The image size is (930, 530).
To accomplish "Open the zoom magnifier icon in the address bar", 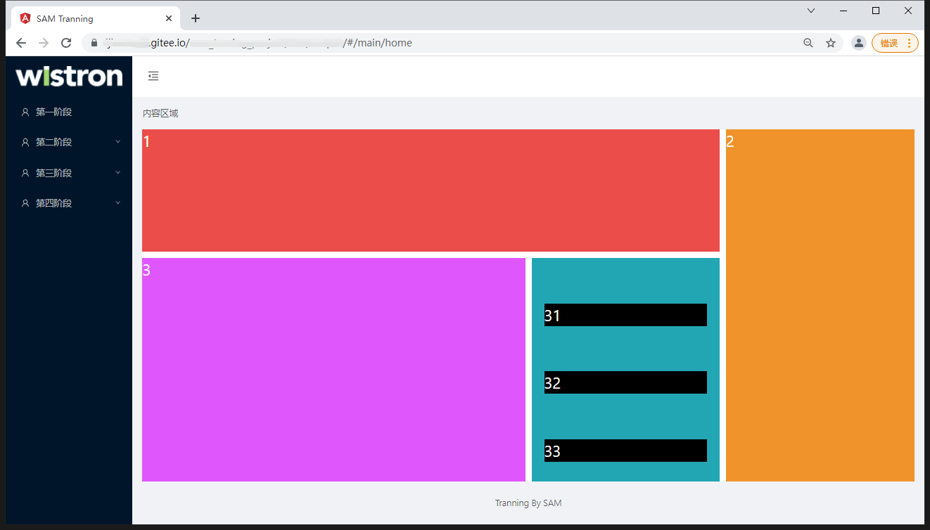I will [x=808, y=43].
